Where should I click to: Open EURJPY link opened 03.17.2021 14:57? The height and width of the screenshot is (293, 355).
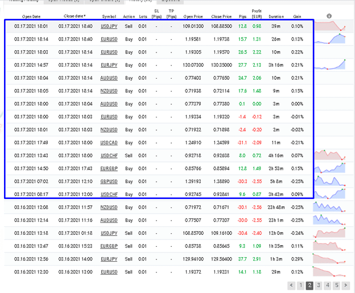pyautogui.click(x=109, y=65)
